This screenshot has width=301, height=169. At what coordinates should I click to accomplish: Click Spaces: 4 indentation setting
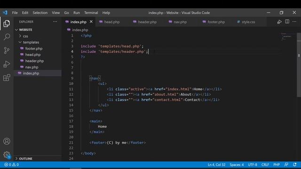point(237,165)
